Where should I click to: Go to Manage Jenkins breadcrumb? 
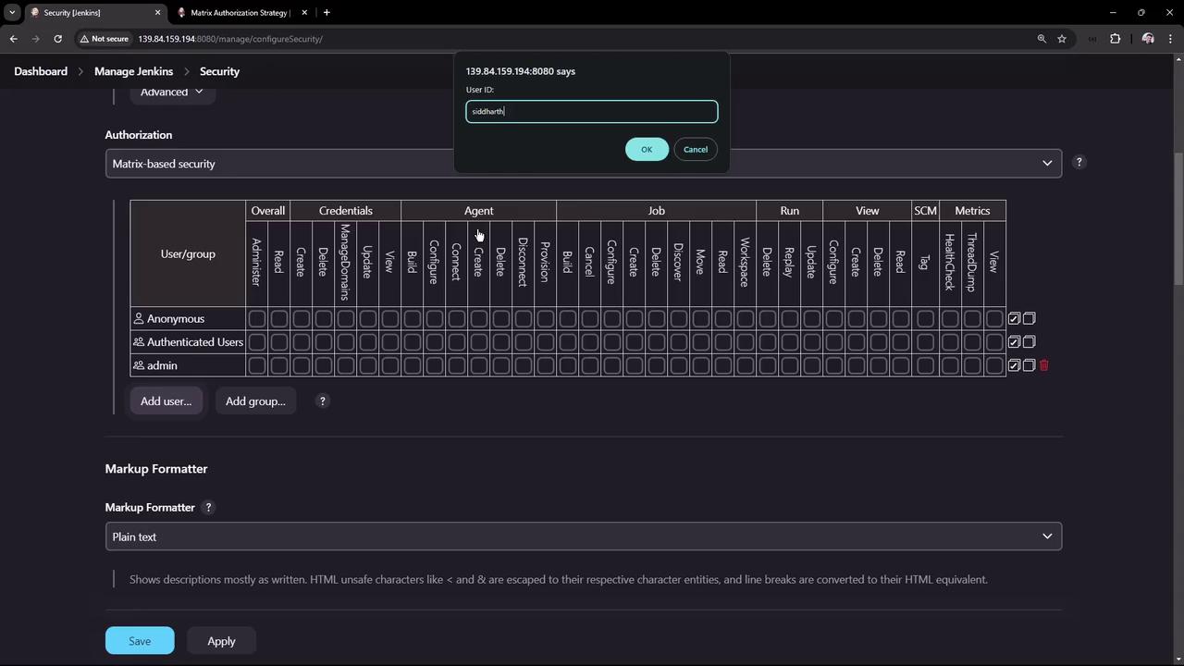coord(133,71)
